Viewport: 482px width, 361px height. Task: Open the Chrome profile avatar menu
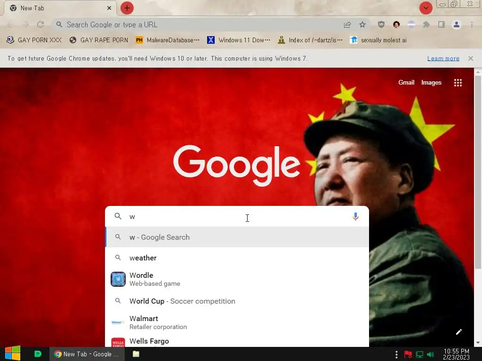[x=457, y=24]
